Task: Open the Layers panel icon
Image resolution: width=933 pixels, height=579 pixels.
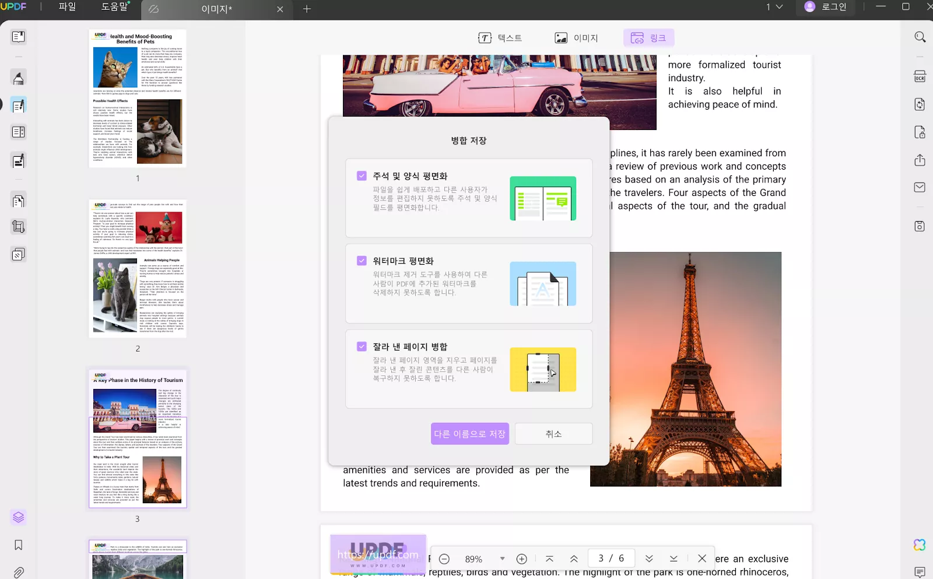Action: 18,517
